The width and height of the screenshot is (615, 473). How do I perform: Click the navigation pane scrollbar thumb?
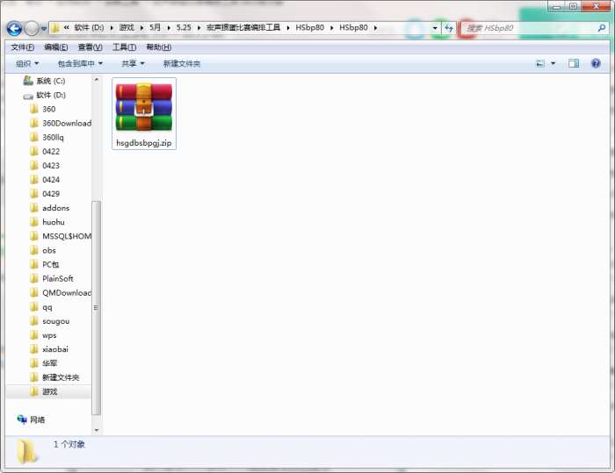pos(96,308)
